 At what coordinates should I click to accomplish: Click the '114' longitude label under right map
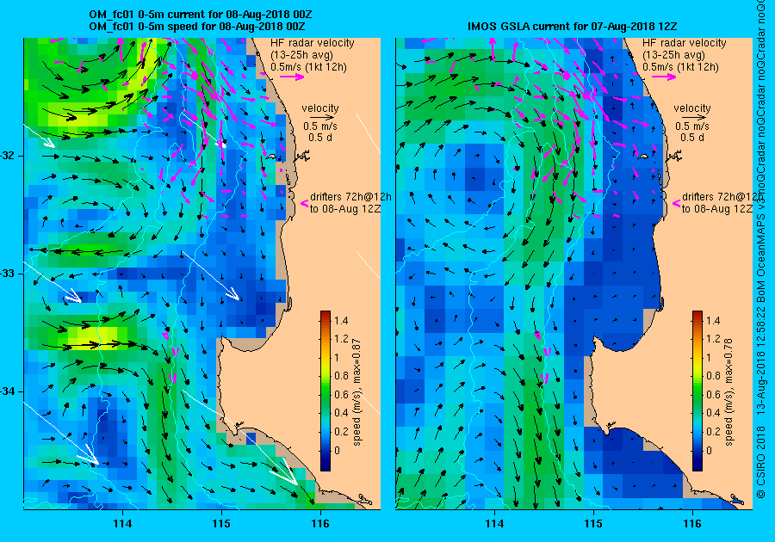493,524
